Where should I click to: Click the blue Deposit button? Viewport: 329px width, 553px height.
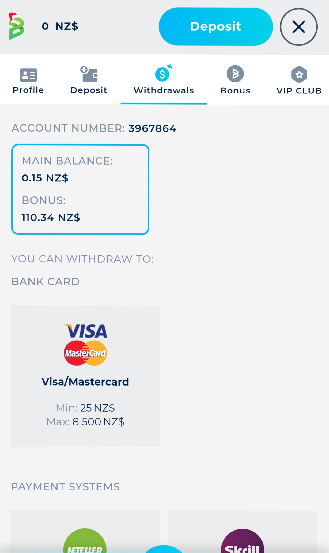click(x=216, y=27)
